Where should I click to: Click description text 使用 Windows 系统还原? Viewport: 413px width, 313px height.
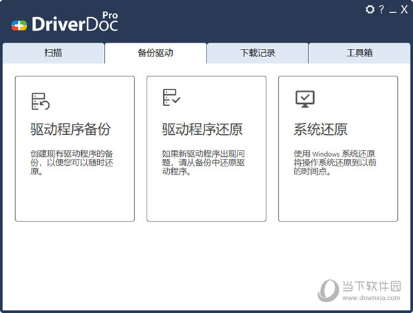tap(335, 162)
